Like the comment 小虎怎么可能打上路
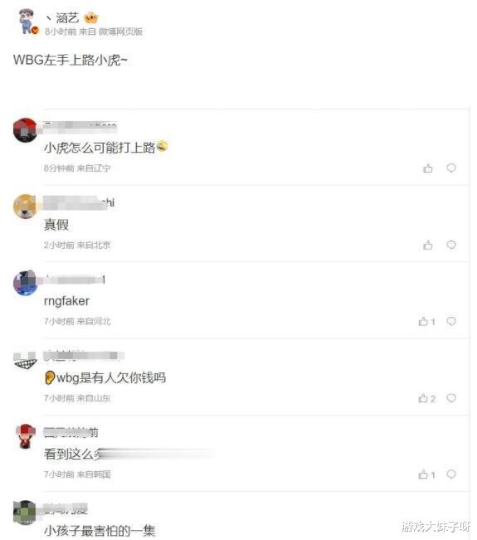The width and height of the screenshot is (477, 540). click(428, 168)
